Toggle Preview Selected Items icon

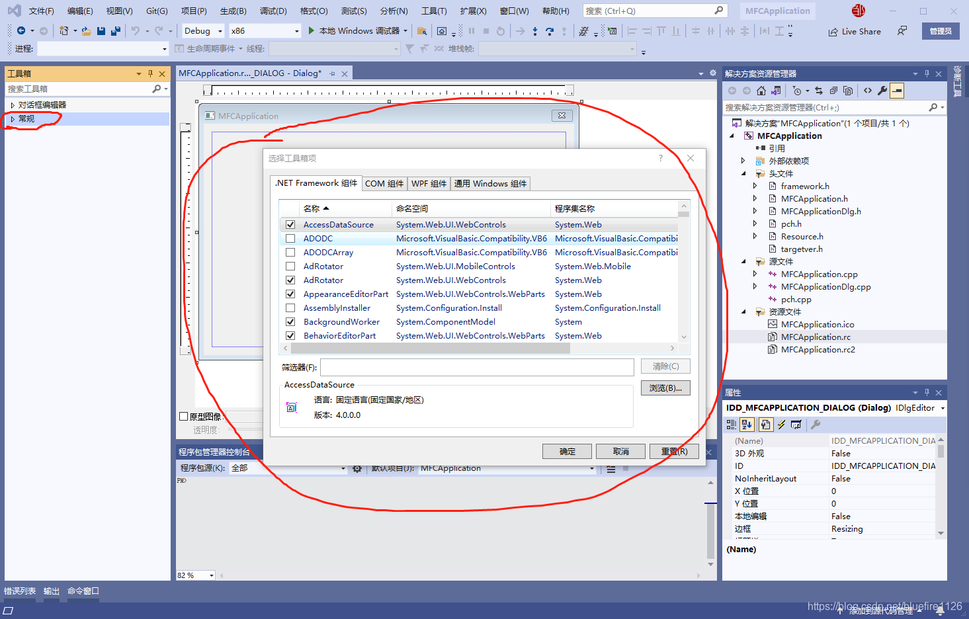click(x=897, y=91)
